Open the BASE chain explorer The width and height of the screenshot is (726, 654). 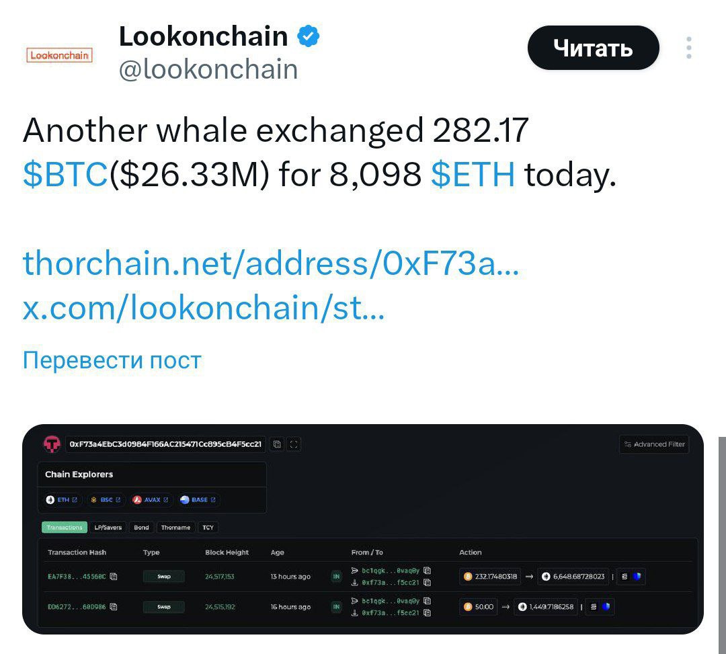(199, 500)
